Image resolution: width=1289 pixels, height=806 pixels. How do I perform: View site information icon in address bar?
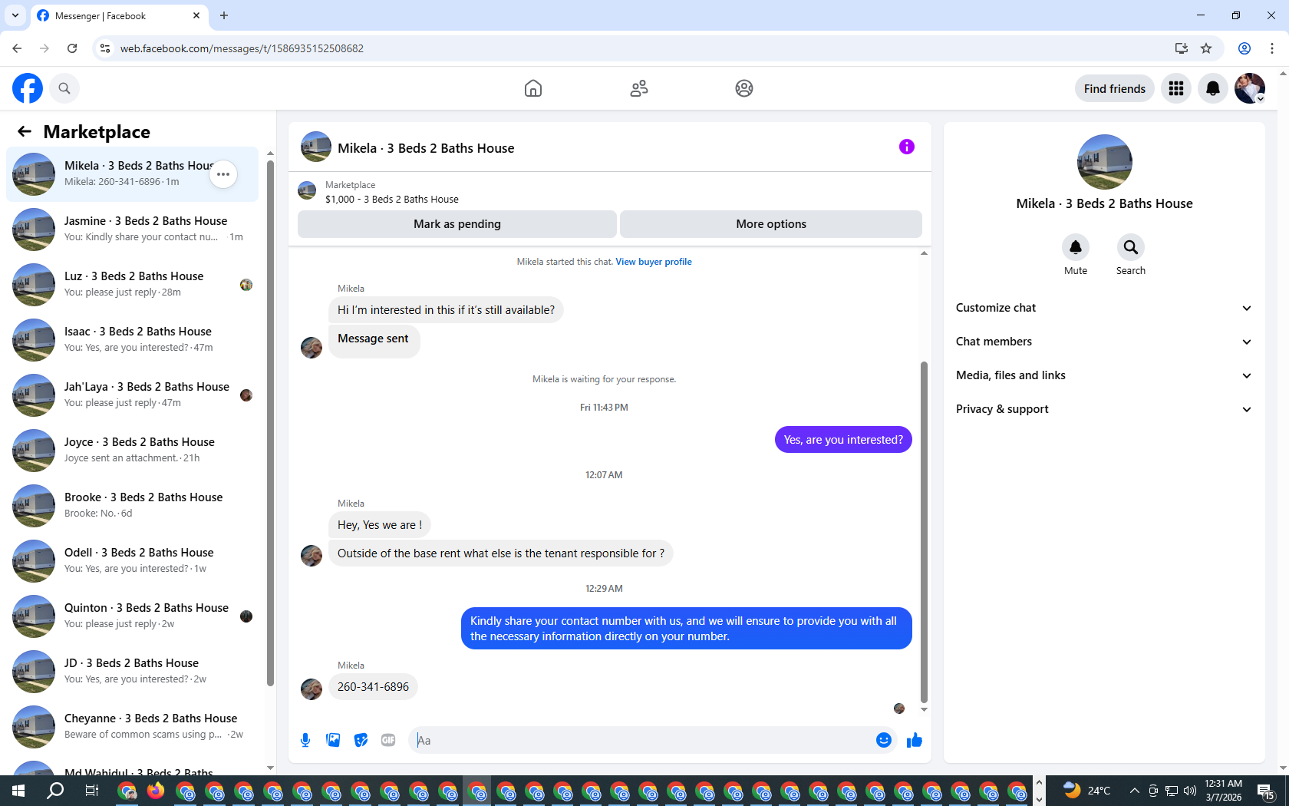(105, 48)
